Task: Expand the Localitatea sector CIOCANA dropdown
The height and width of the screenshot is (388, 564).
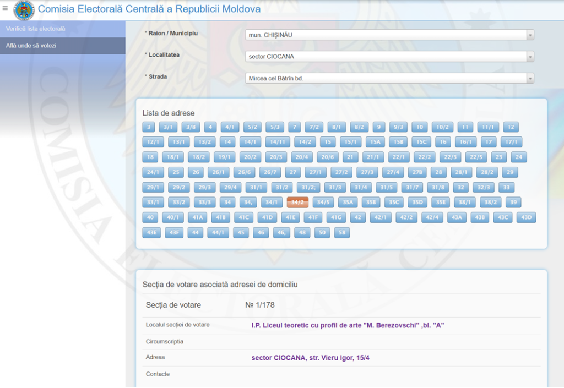Action: 389,57
